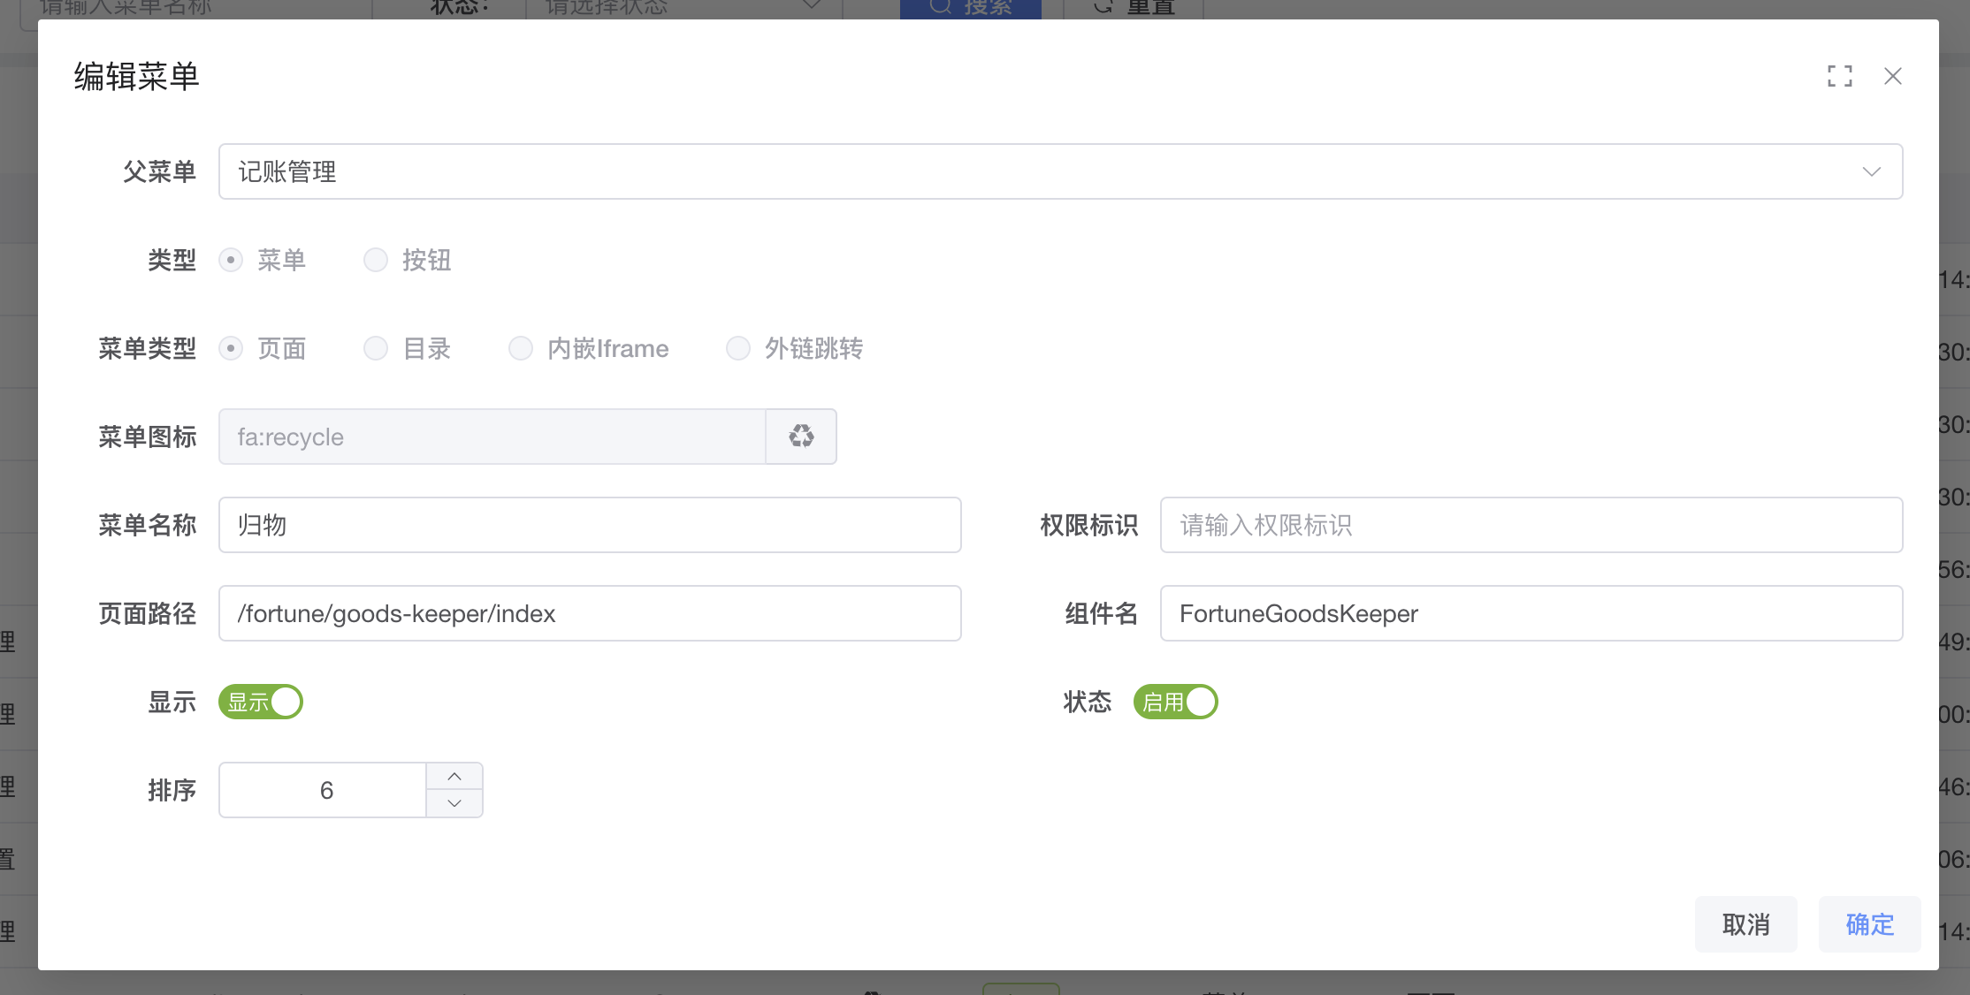The width and height of the screenshot is (1970, 995).
Task: Decrease 排序 value with down arrow
Action: [454, 803]
